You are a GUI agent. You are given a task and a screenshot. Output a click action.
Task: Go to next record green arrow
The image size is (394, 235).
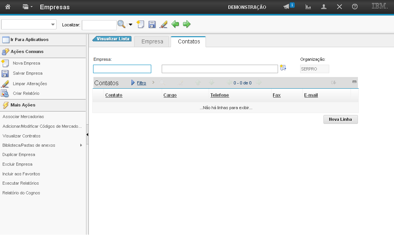coord(187,25)
